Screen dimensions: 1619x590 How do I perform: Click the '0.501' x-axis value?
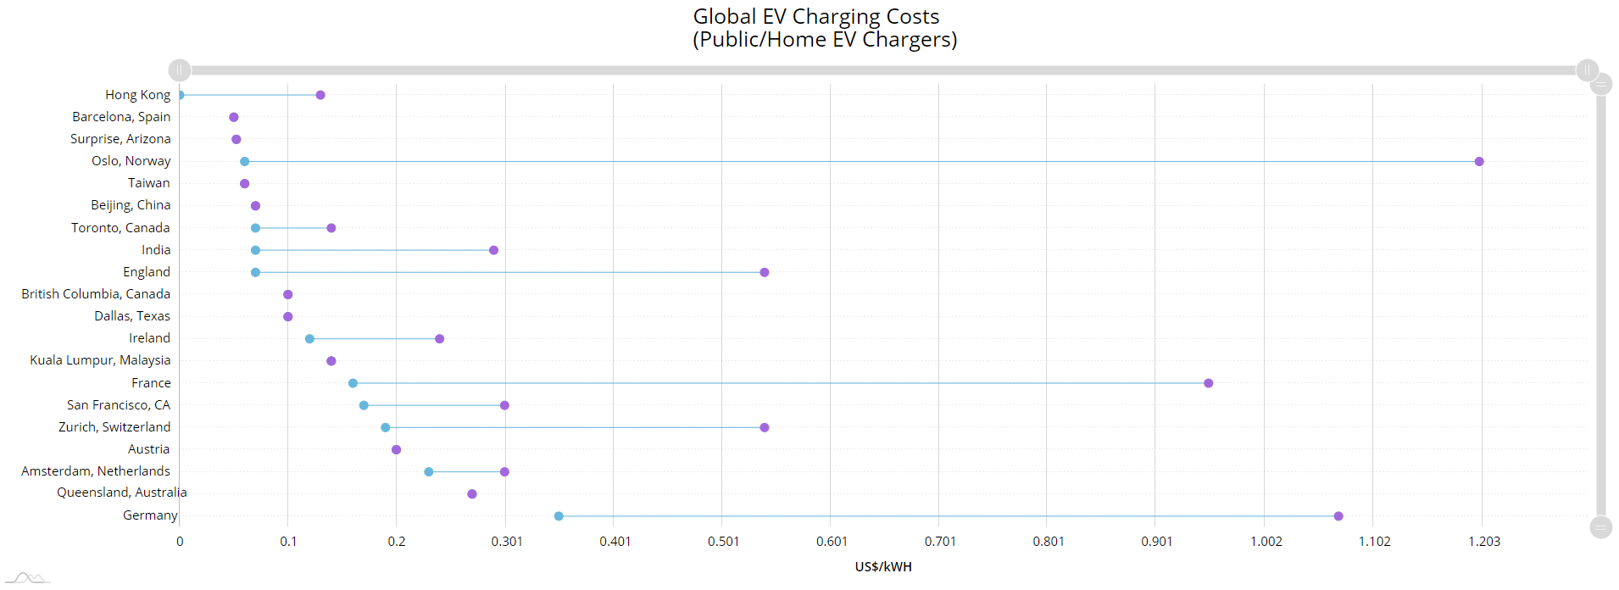(723, 542)
